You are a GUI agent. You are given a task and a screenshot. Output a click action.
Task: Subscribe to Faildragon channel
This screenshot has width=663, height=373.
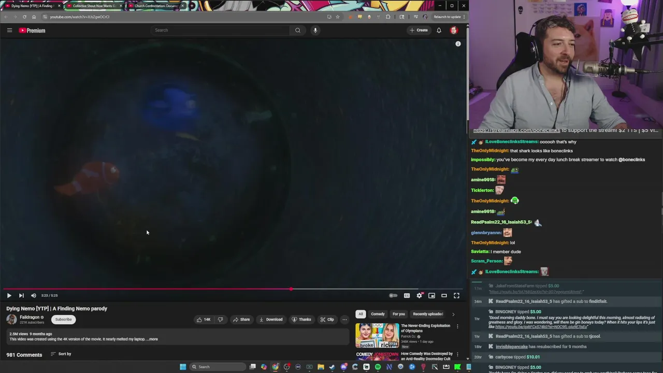(x=64, y=319)
